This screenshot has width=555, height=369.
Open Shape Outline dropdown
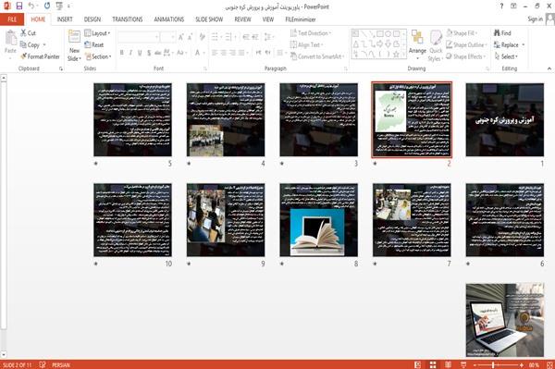466,45
